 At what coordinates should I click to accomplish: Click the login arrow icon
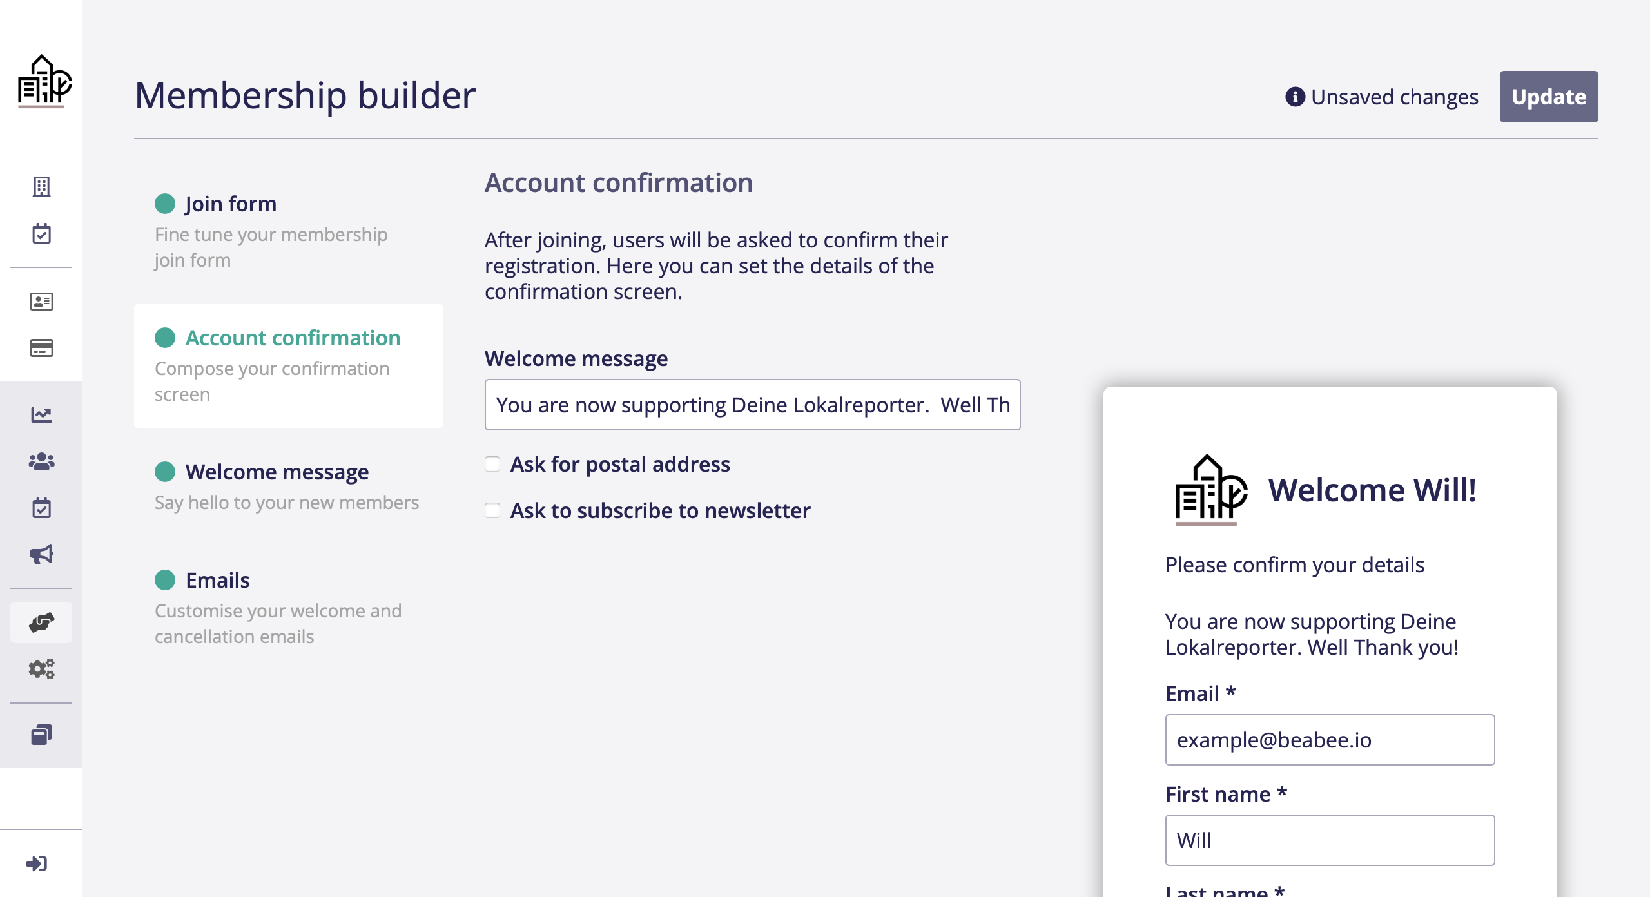(x=37, y=863)
